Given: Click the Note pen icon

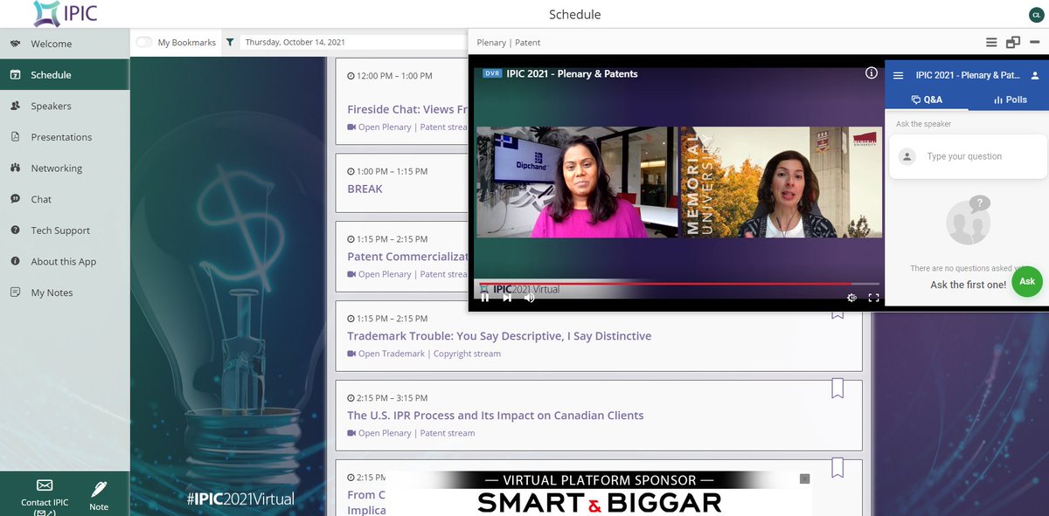Looking at the screenshot, I should pos(99,488).
